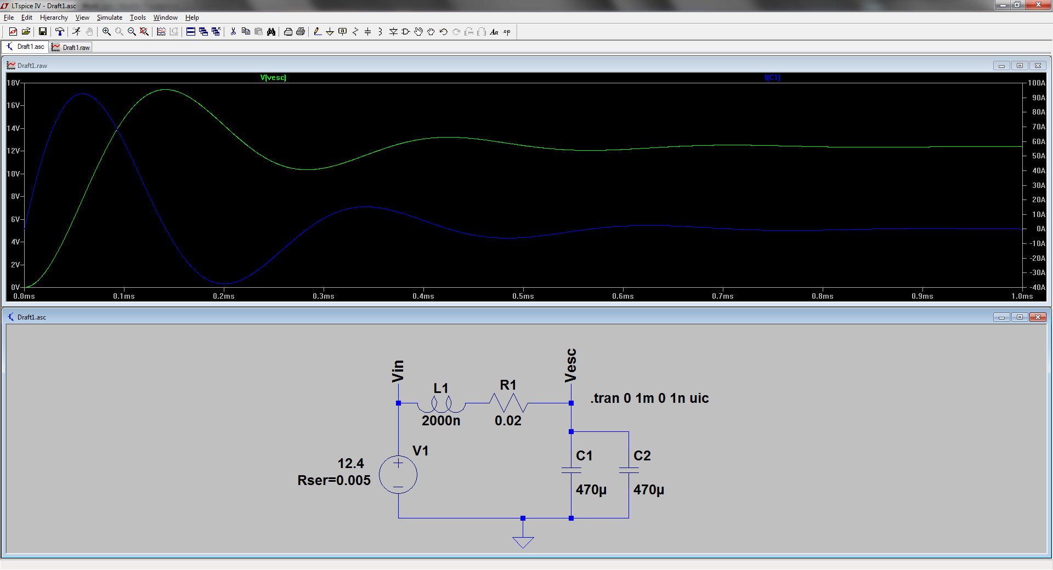Click the Undo arrow
The height and width of the screenshot is (570, 1053).
443,32
